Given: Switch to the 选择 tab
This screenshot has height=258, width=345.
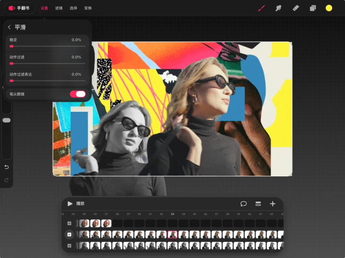Looking at the screenshot, I should click(x=73, y=8).
